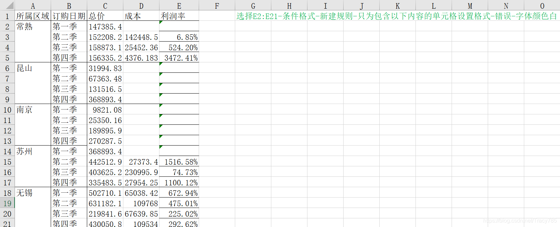This screenshot has width=560, height=227.
Task: Select row 19 header
Action: (x=7, y=203)
